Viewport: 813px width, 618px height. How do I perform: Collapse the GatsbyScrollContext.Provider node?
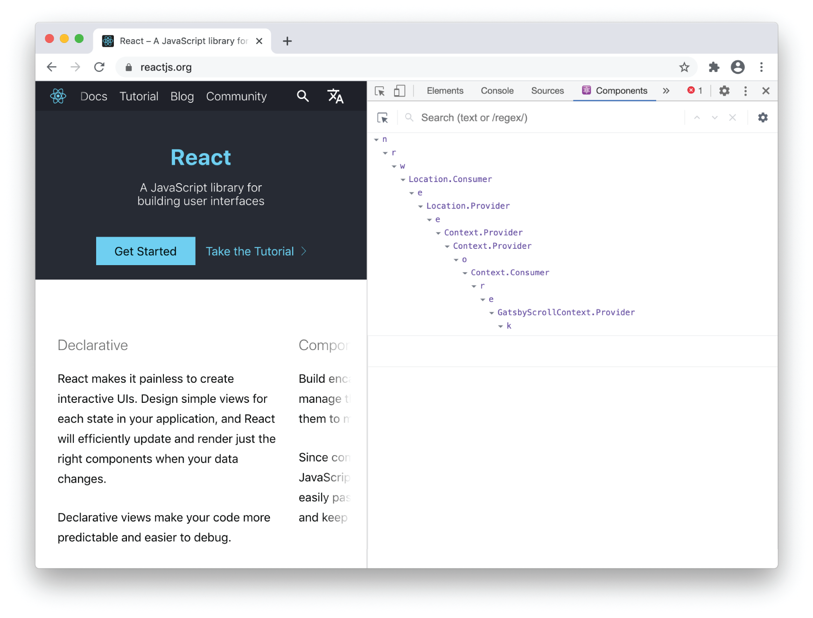491,313
